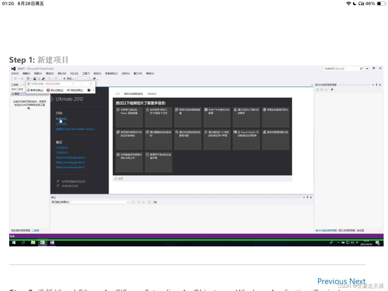Stop recording in the Steps Recorder window
The height and width of the screenshot is (291, 388).
point(55,90)
